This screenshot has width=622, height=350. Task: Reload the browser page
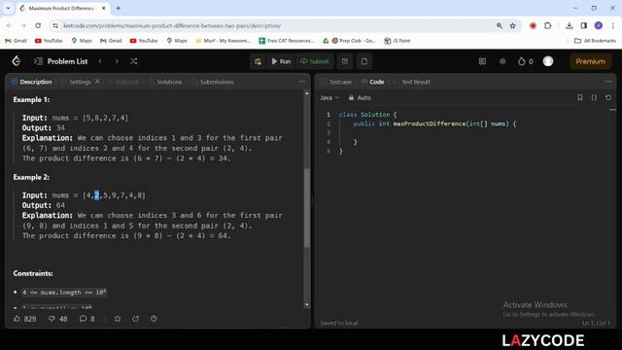coord(38,26)
